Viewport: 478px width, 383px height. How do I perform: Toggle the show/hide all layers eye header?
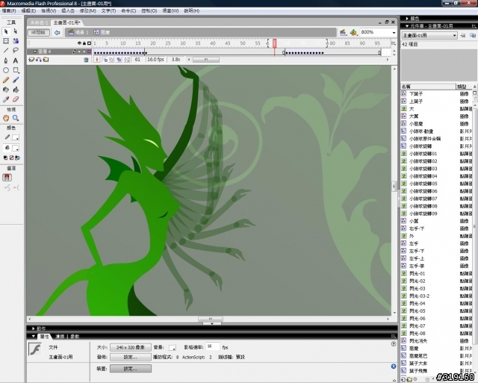point(80,43)
